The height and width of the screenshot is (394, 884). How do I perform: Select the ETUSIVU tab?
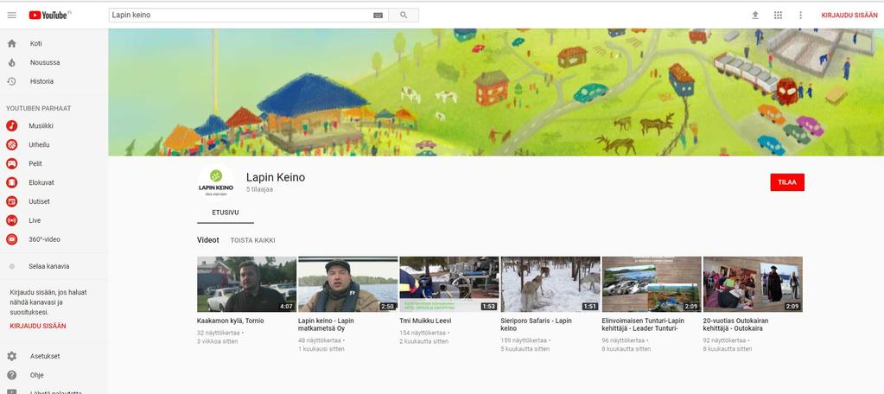(226, 213)
